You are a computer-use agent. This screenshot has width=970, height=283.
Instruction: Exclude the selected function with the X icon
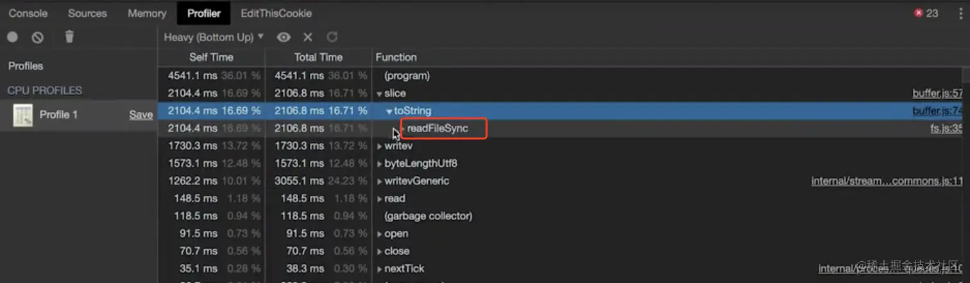coord(308,37)
